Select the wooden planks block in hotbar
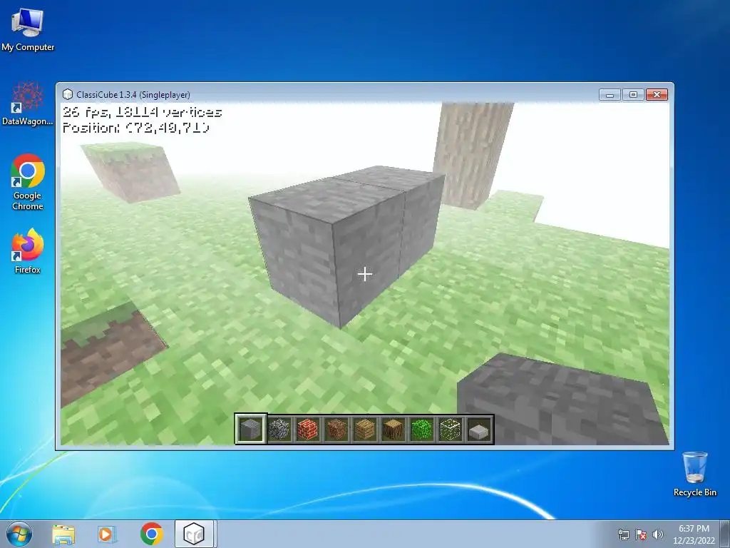This screenshot has width=730, height=548. [x=365, y=429]
